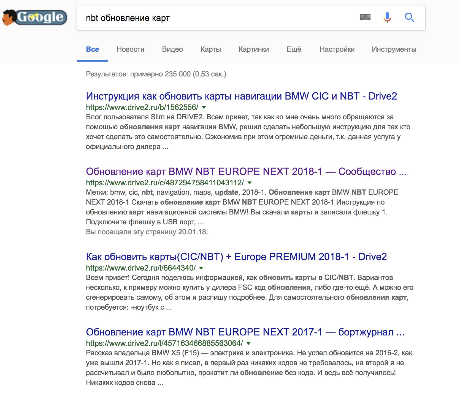Open the on-screen keyboard icon
Viewport: 460px width, 402px height.
tap(365, 18)
